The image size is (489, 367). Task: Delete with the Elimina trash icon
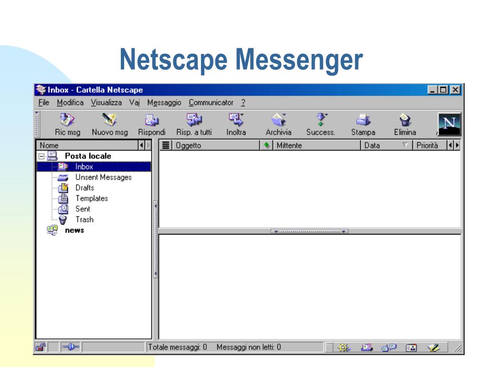(x=405, y=120)
